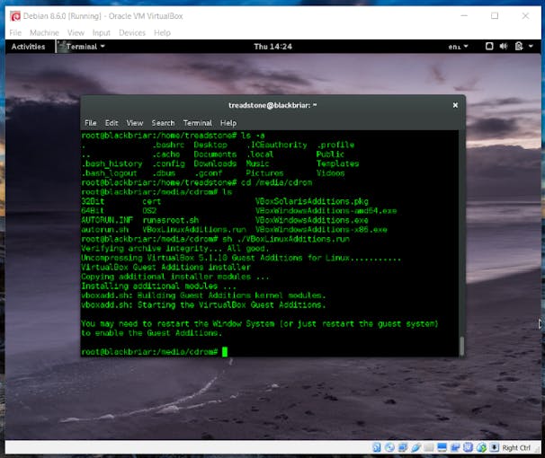Click runasroot.sh in the terminal listing
545x458 pixels.
pyautogui.click(x=171, y=220)
